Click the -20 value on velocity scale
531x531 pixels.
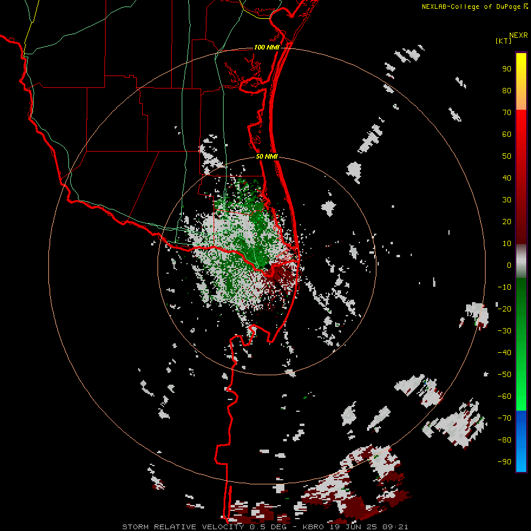(504, 309)
